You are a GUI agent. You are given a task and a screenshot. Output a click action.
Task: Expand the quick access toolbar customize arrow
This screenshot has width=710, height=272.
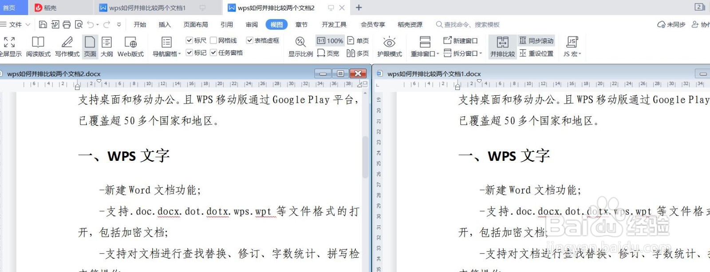[x=119, y=25]
